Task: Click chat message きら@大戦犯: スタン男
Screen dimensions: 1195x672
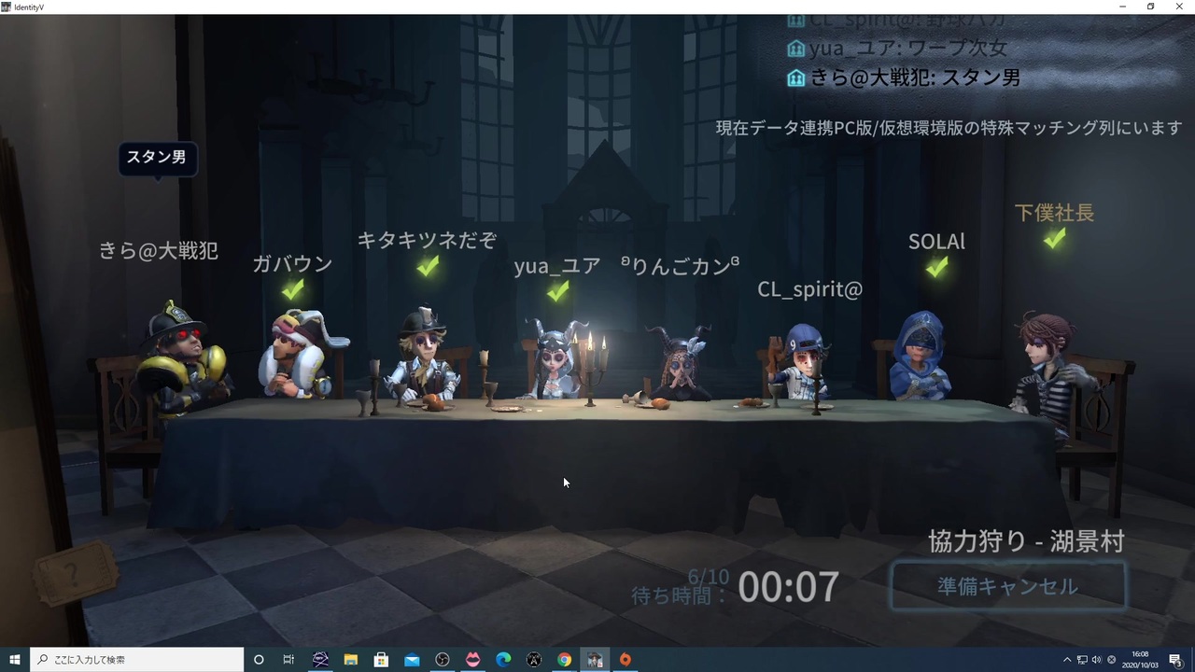Action: click(915, 78)
